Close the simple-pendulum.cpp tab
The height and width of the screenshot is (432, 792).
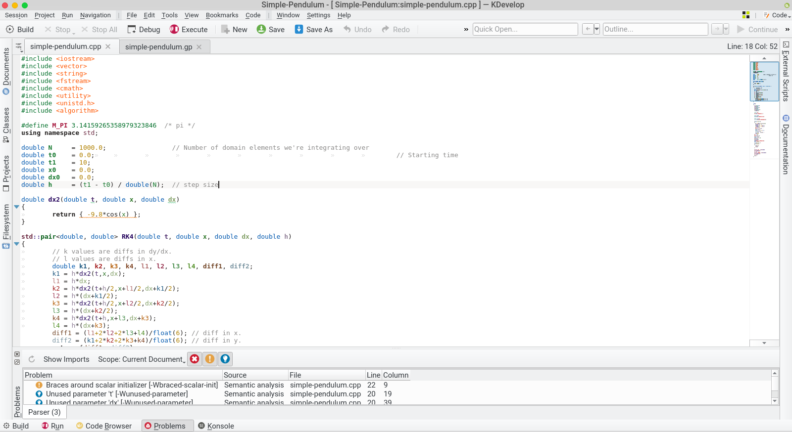pyautogui.click(x=108, y=46)
